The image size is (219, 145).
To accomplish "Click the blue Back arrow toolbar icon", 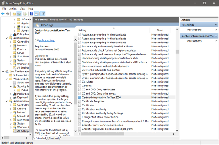I will click(x=3, y=14).
